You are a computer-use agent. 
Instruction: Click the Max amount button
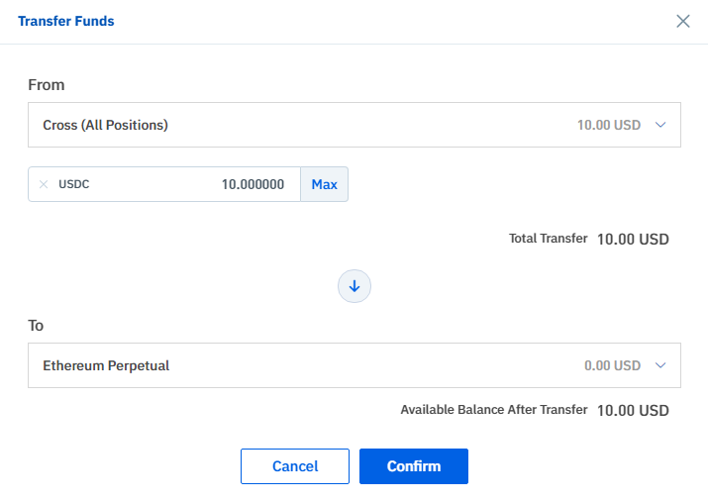[324, 184]
